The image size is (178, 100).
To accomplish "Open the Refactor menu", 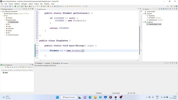I will click(x=17, y=4).
